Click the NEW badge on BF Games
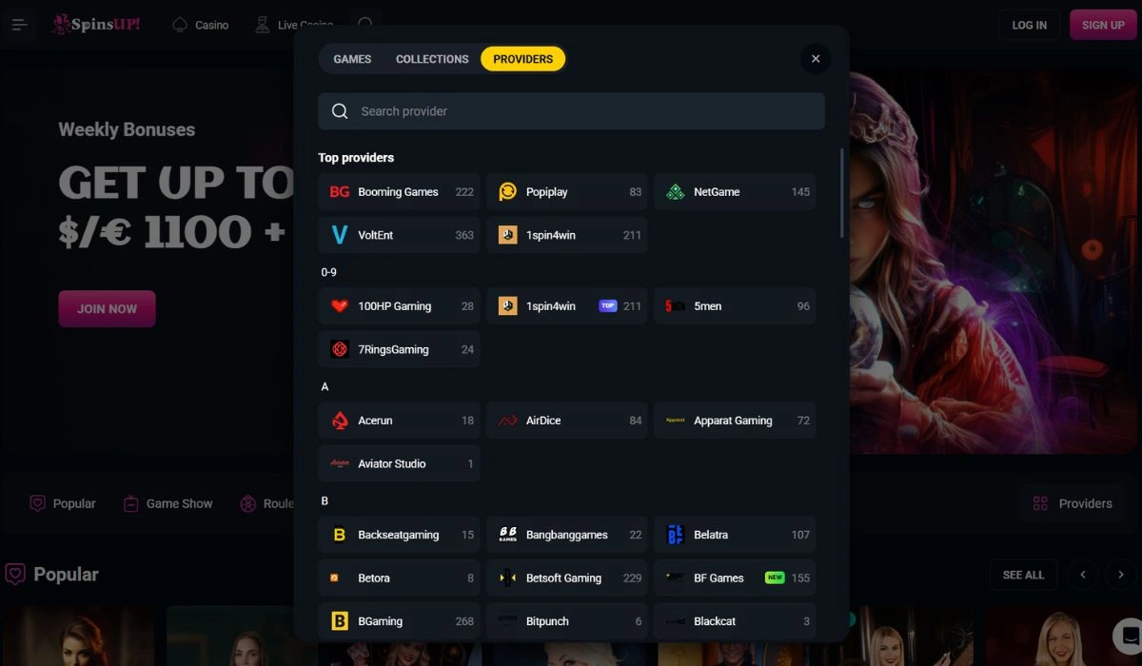 tap(775, 578)
